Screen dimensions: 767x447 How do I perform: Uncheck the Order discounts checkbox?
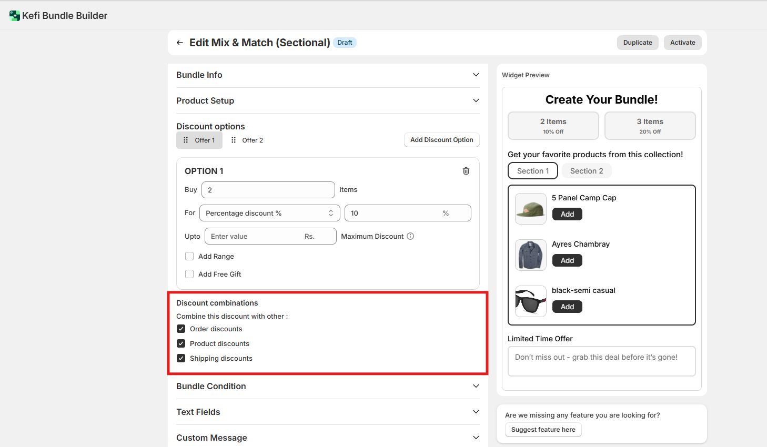coord(181,329)
